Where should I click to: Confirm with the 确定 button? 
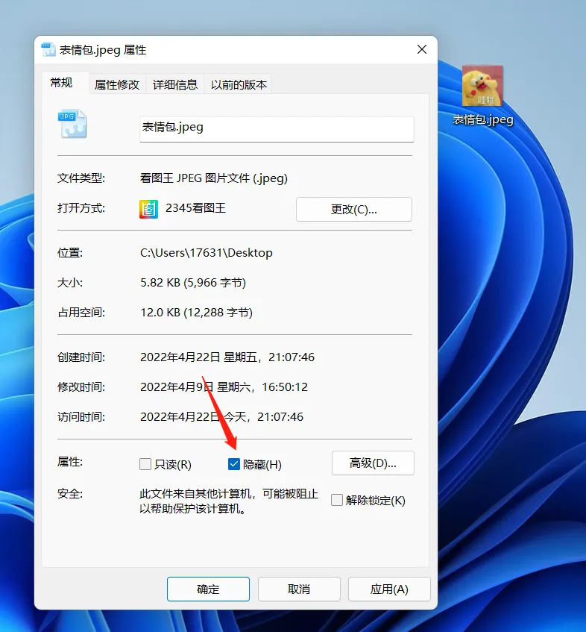tap(208, 589)
